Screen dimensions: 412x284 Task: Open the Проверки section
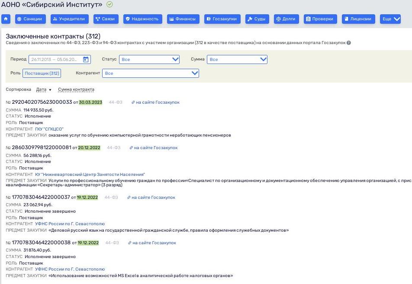(320, 19)
